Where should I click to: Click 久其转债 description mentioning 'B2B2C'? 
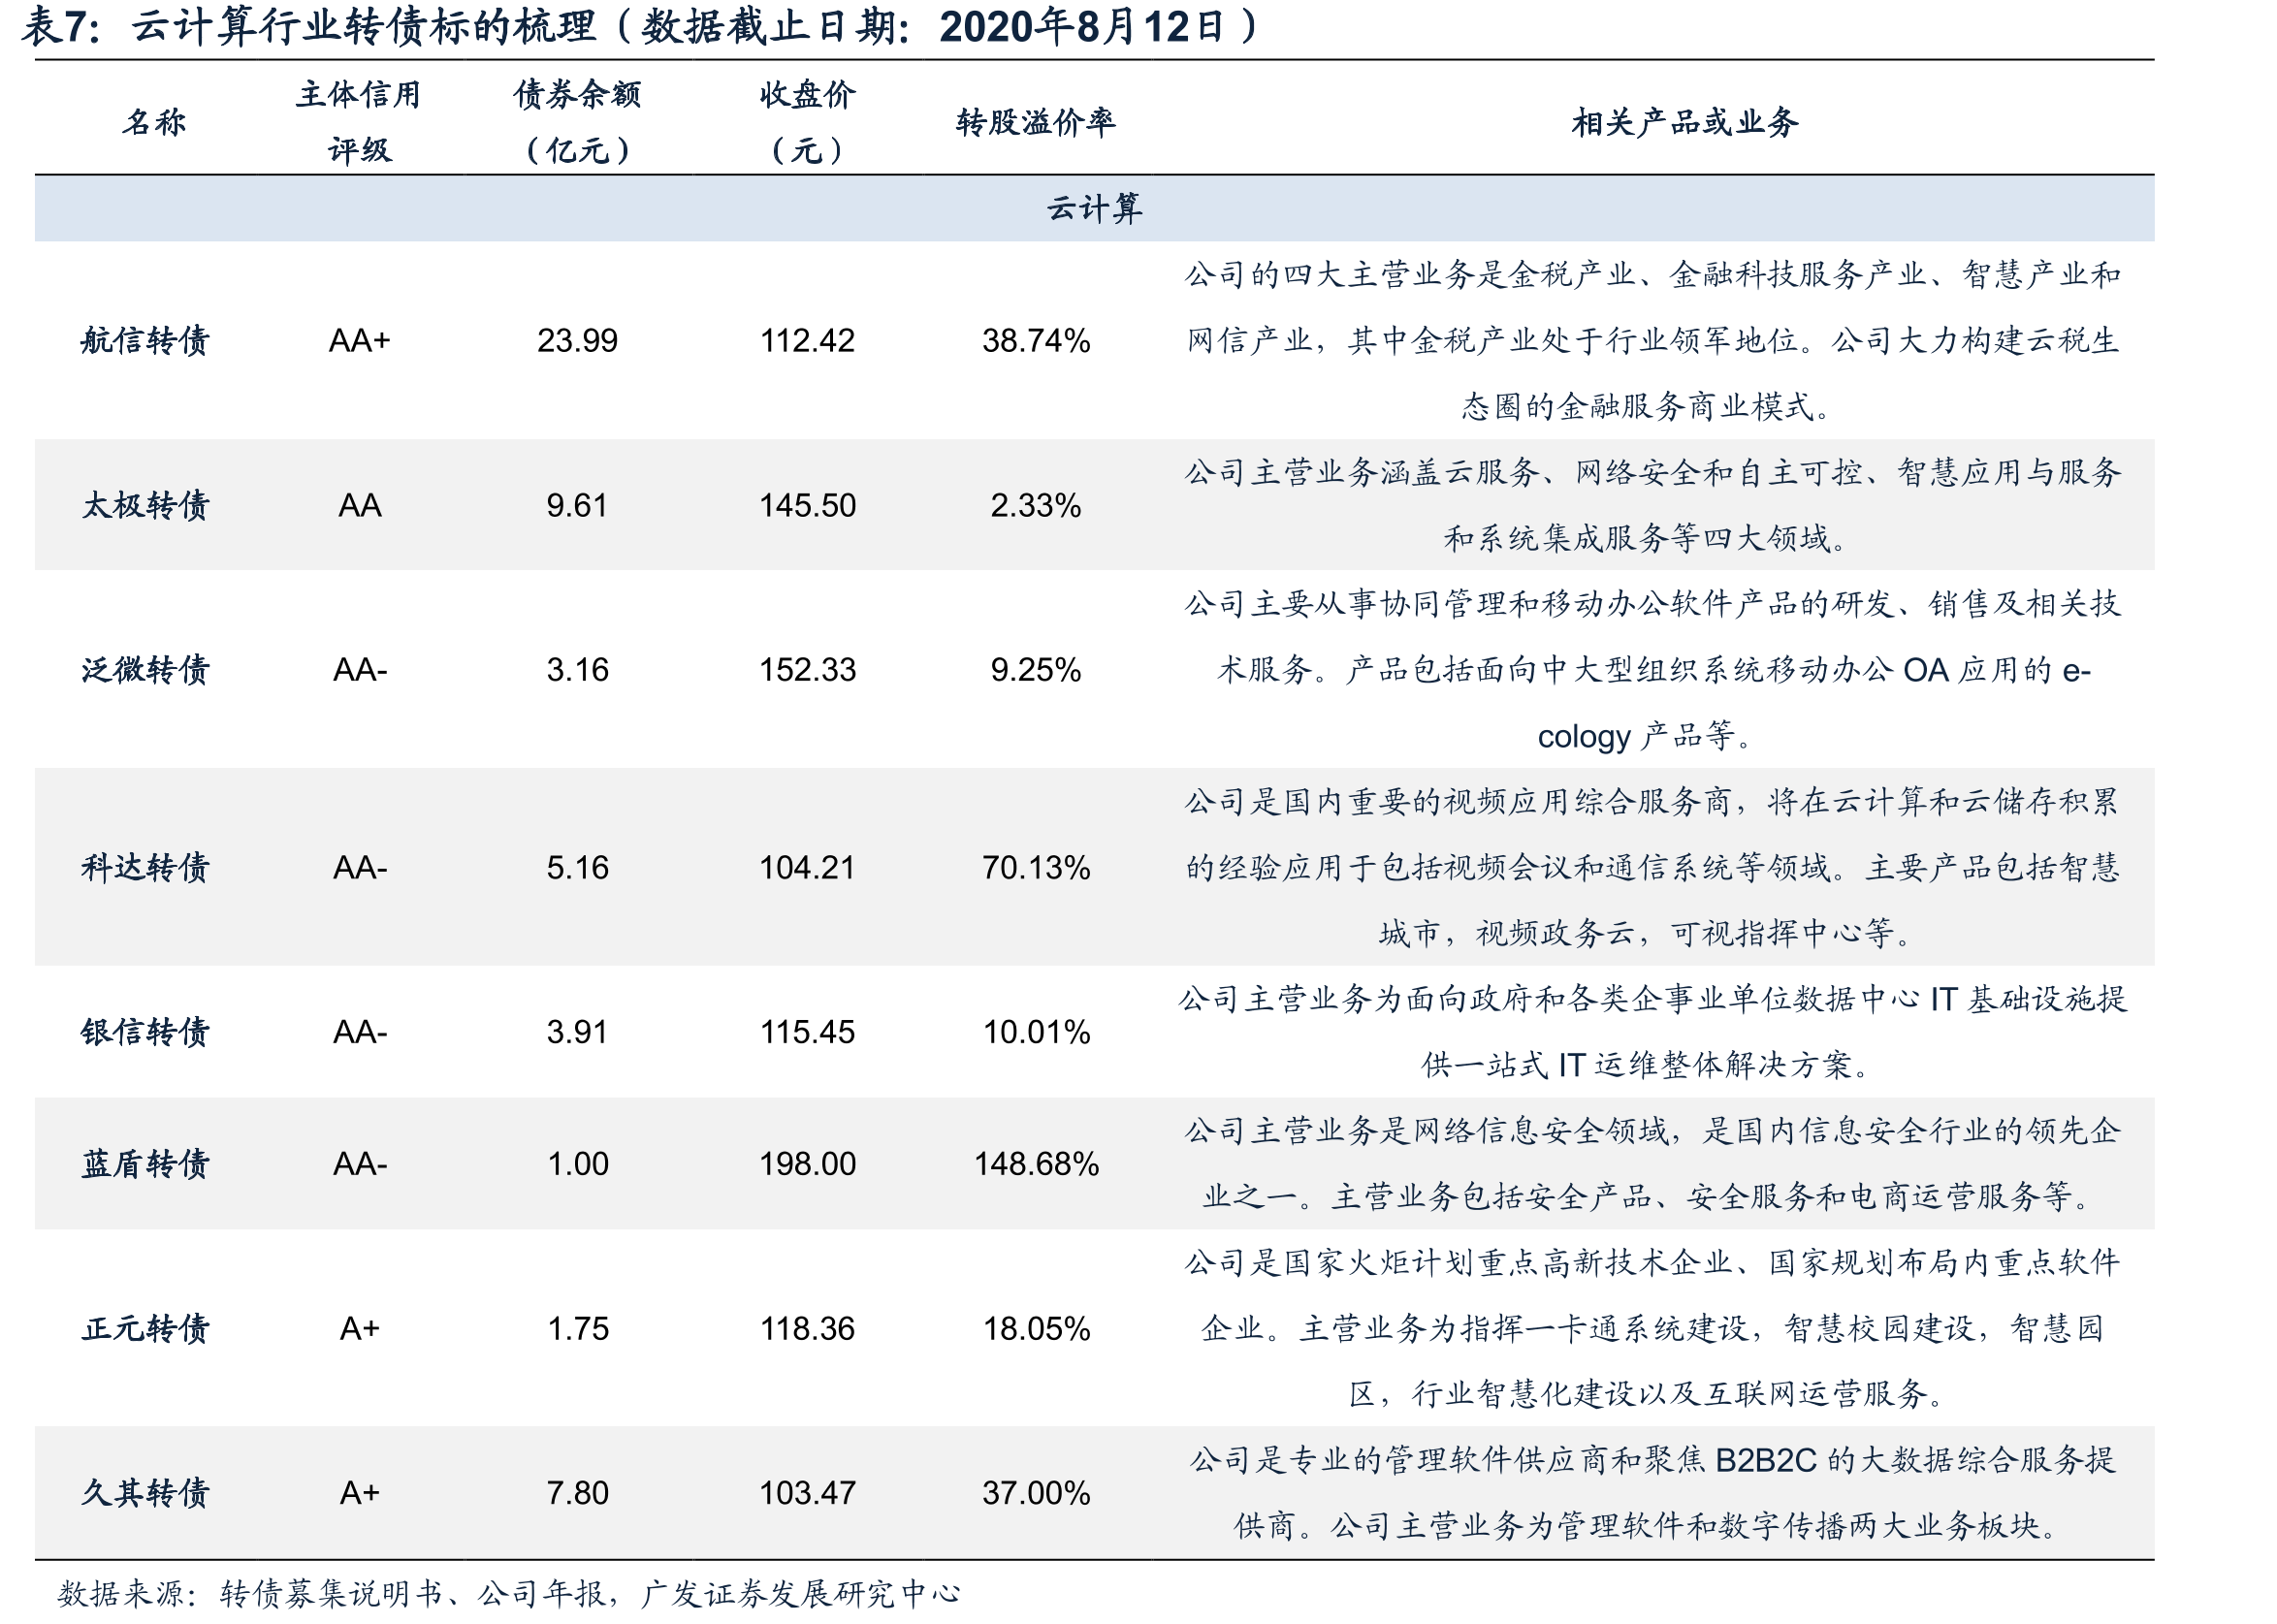pos(1652,1492)
